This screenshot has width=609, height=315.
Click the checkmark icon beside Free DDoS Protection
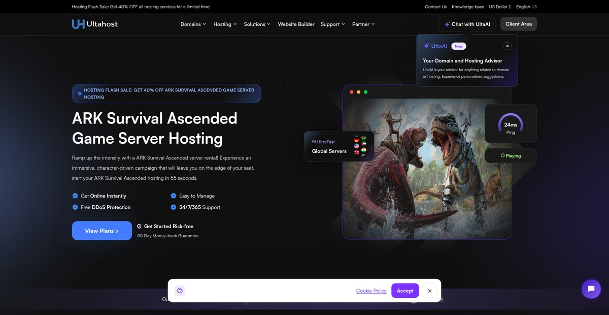(75, 207)
